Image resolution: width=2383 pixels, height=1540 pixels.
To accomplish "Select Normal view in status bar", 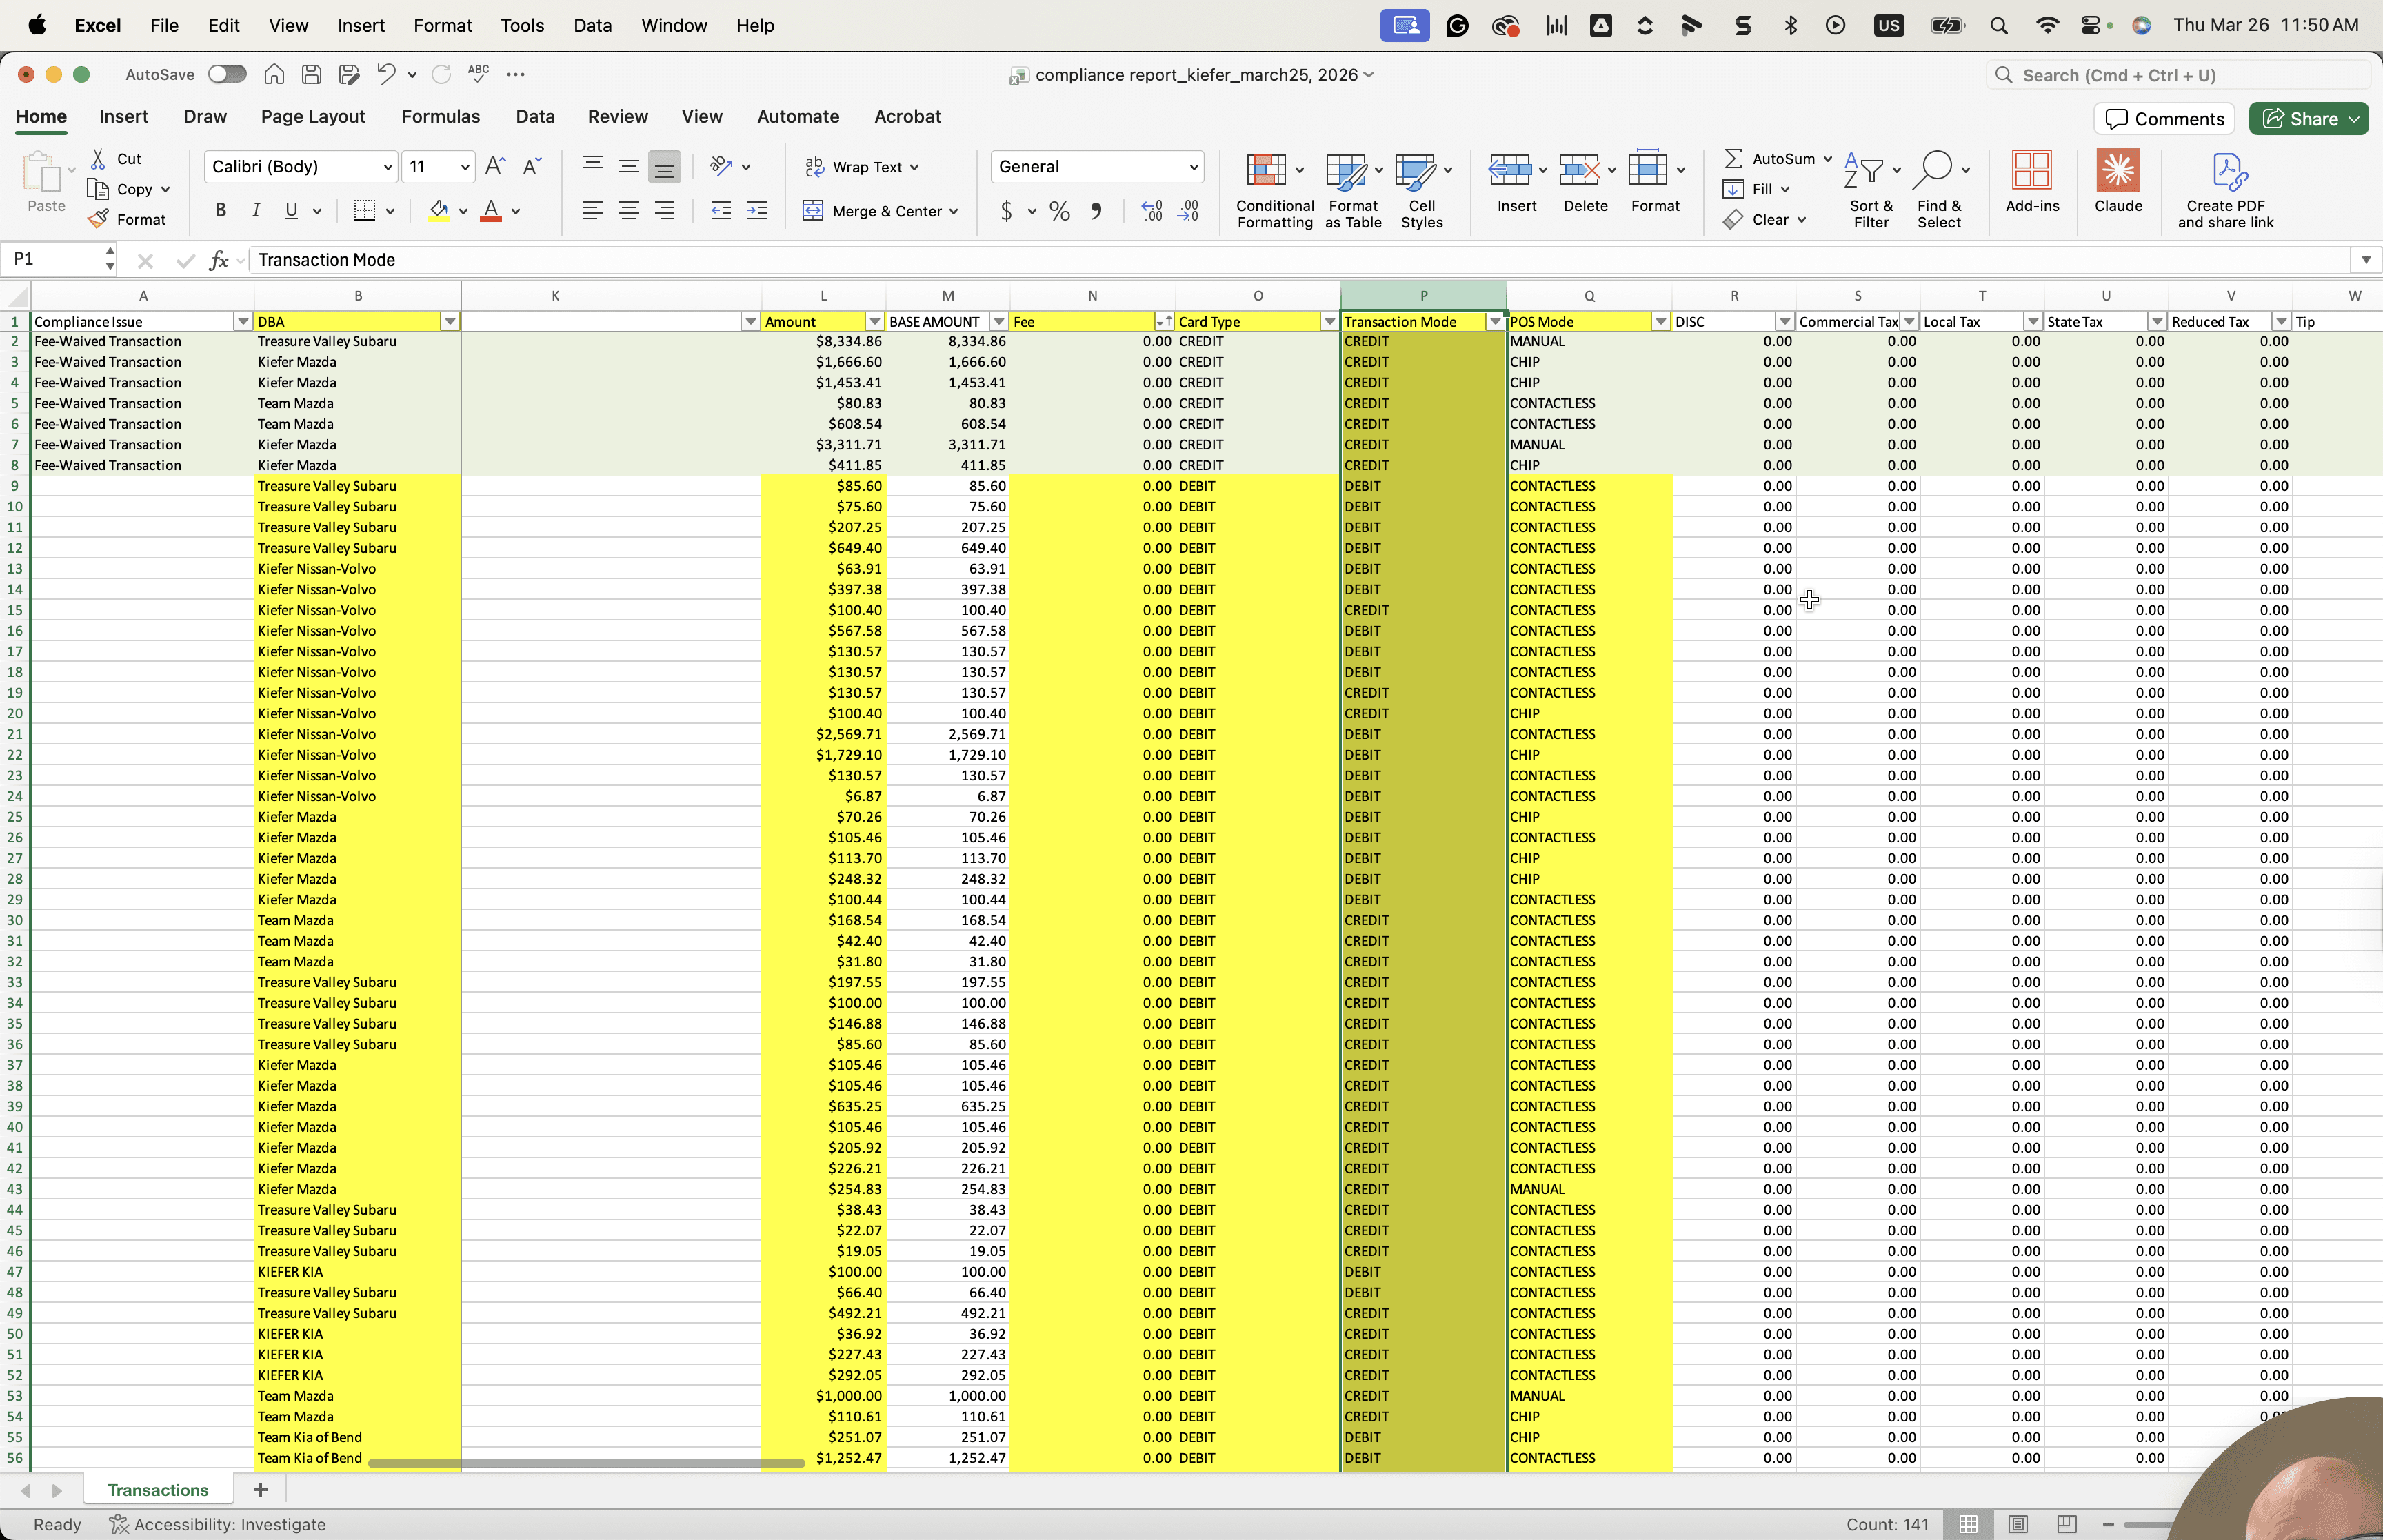I will [x=1968, y=1524].
